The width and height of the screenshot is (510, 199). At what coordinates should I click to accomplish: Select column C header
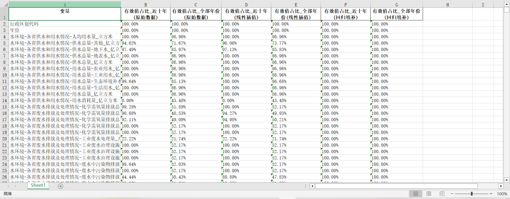[x=196, y=4]
